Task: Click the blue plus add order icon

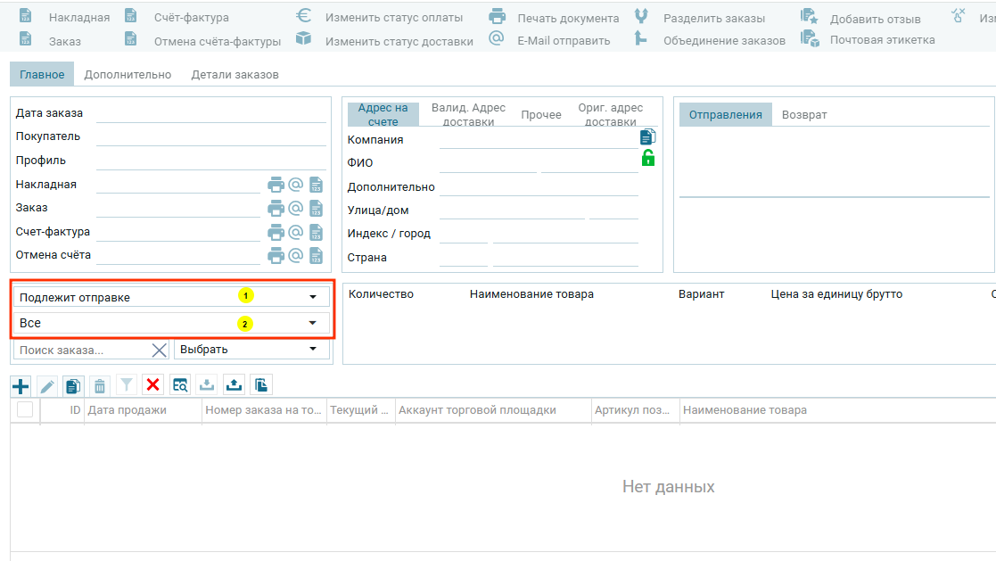Action: click(x=20, y=385)
